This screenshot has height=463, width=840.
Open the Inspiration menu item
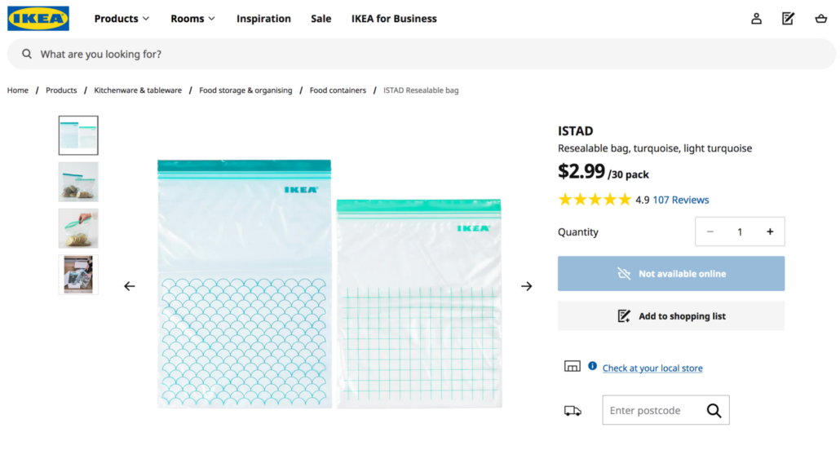[263, 19]
